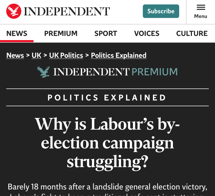This screenshot has width=215, height=196.
Task: Follow the UK breadcrumb link
Action: click(36, 55)
